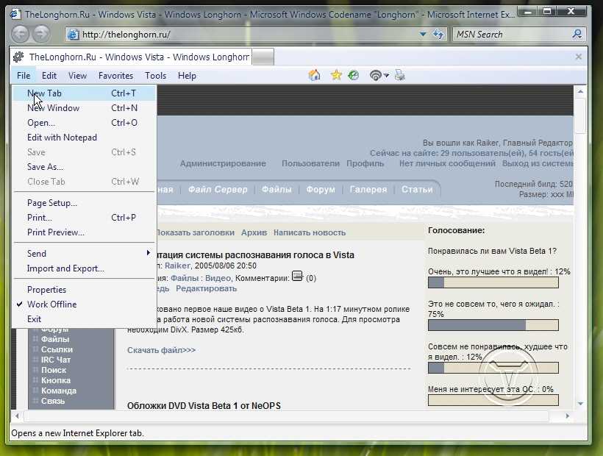
Task: Go back with the Back arrow button
Action: (x=20, y=35)
